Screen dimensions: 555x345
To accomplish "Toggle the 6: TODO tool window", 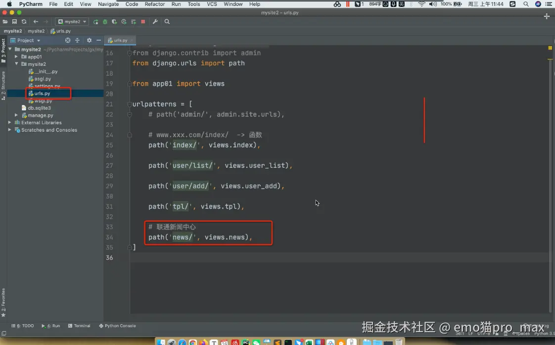I will coord(23,326).
